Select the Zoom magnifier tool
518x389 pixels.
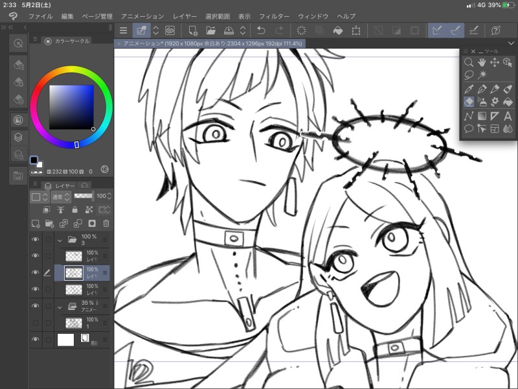click(468, 62)
